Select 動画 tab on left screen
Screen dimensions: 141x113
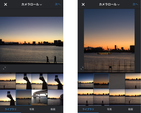click(53, 109)
